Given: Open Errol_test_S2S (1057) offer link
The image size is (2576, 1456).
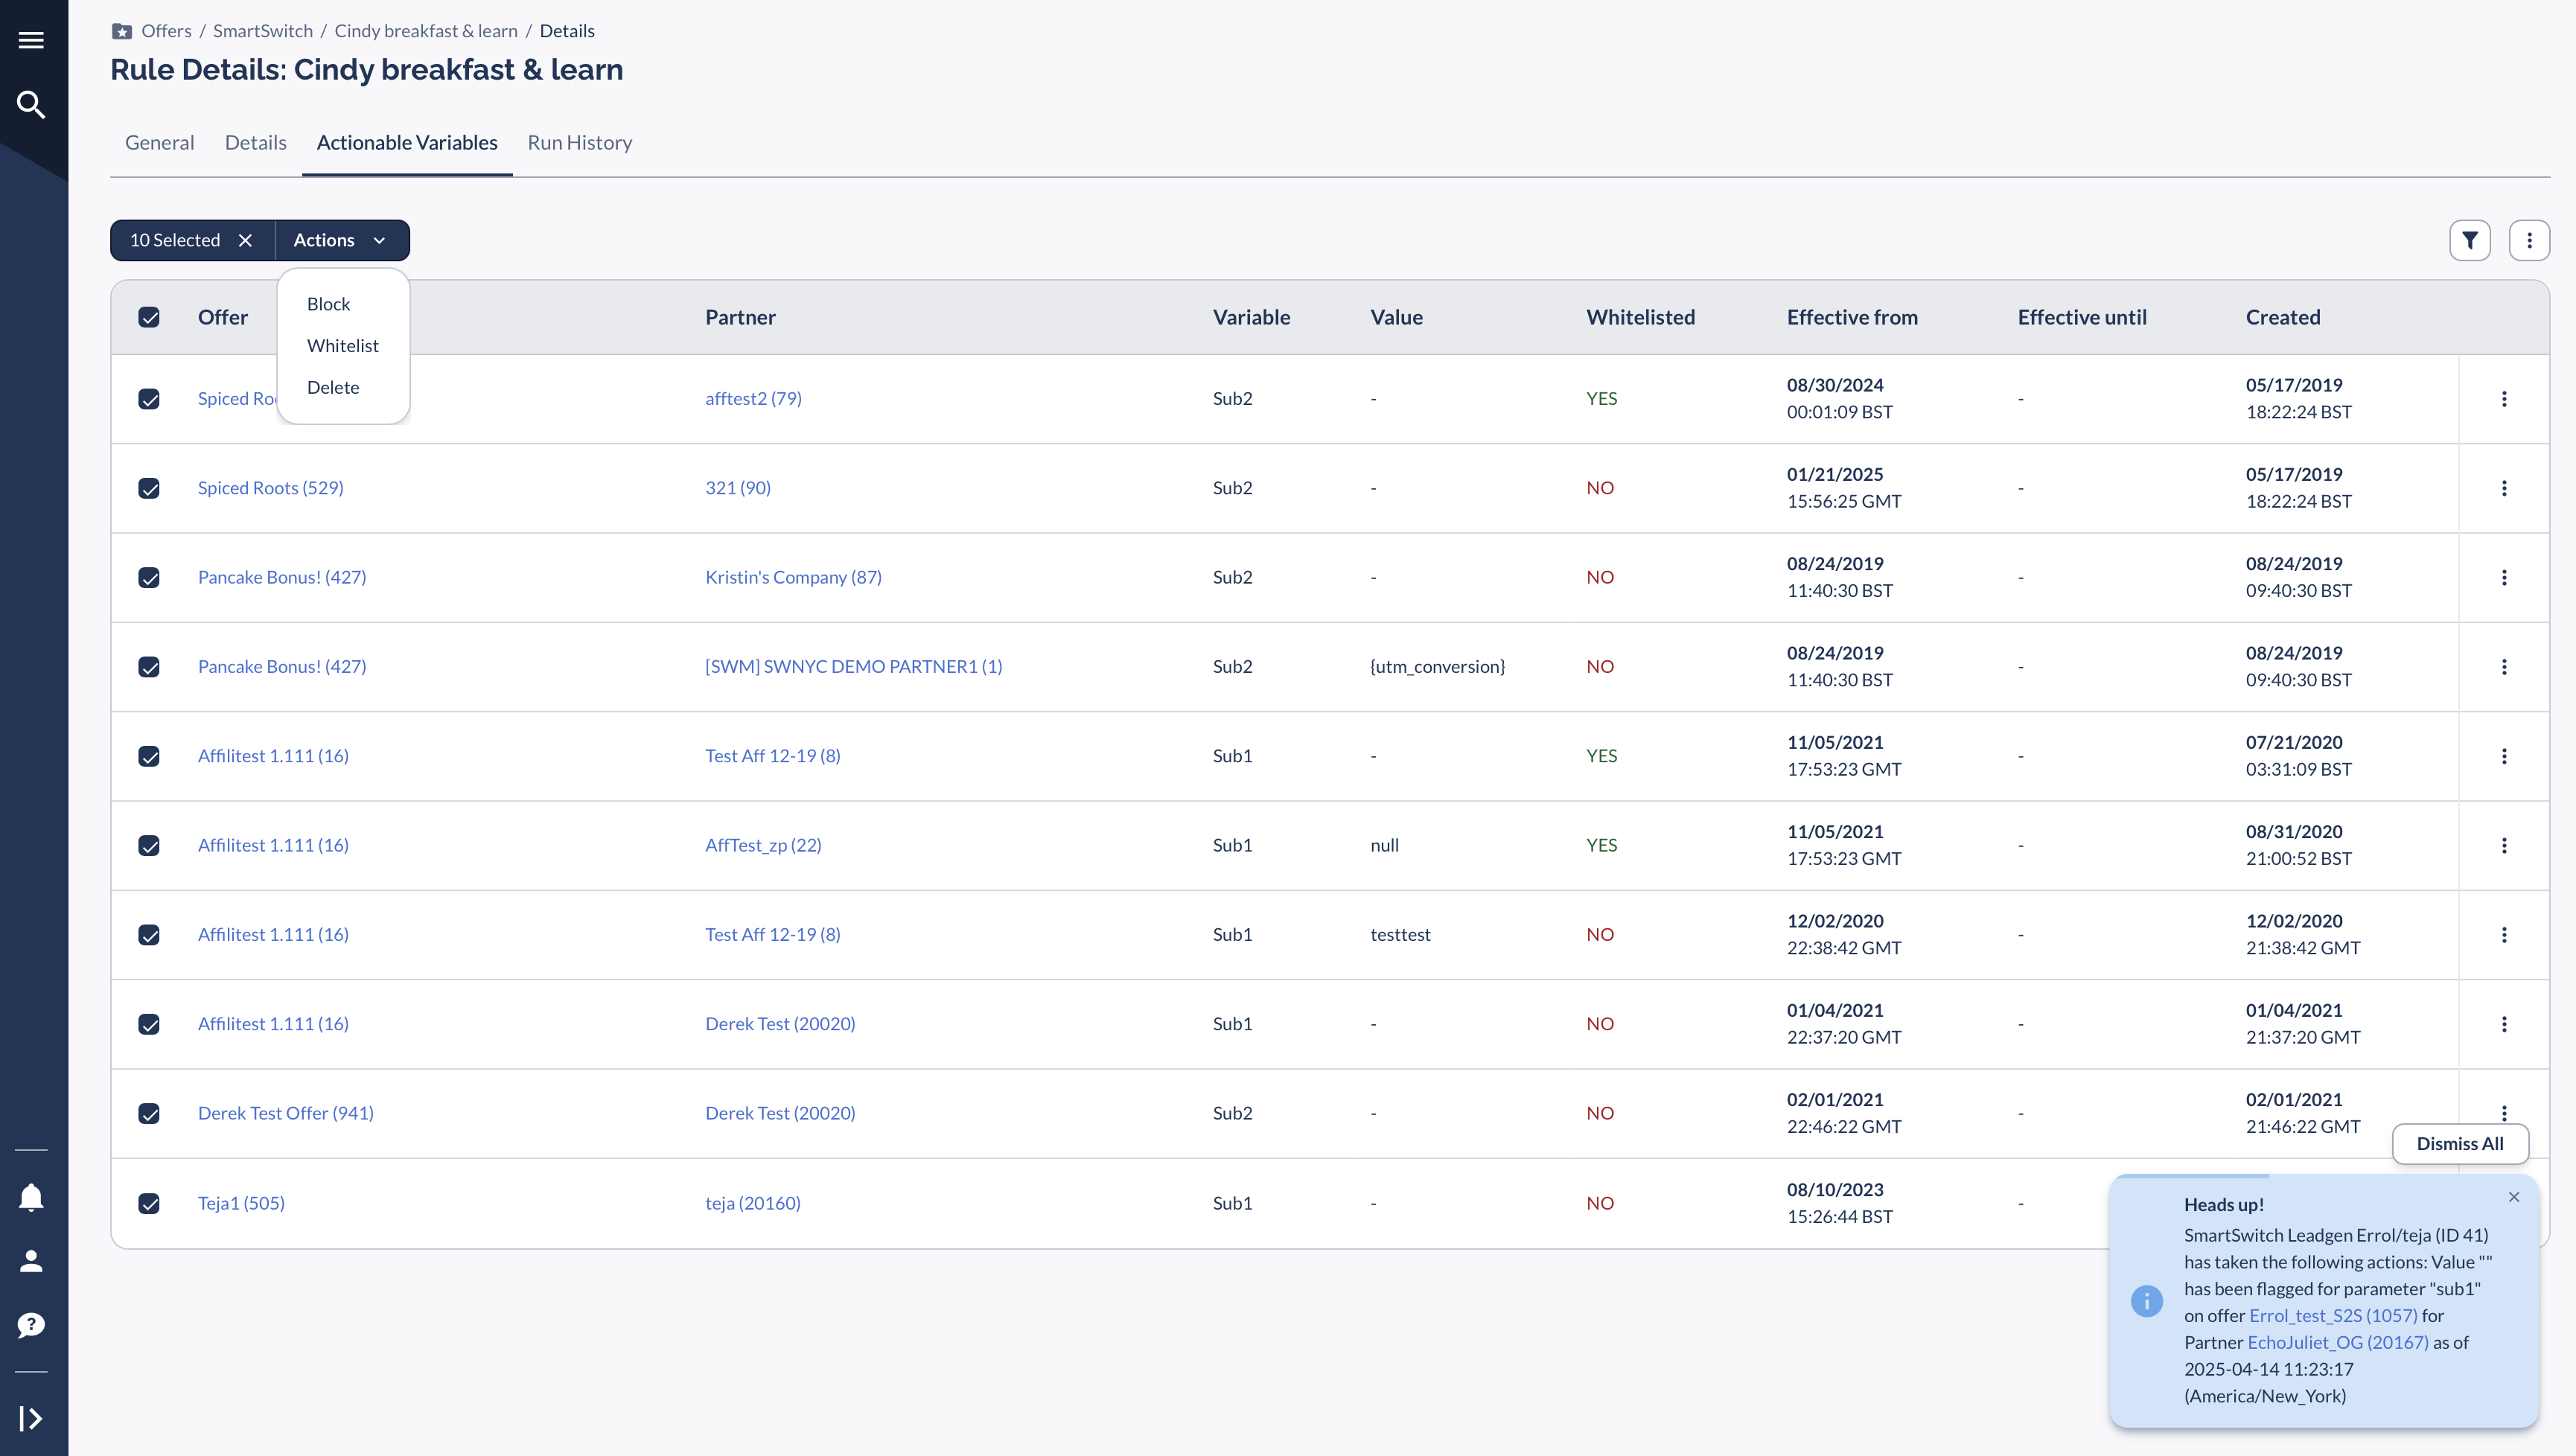Looking at the screenshot, I should [x=2333, y=1316].
